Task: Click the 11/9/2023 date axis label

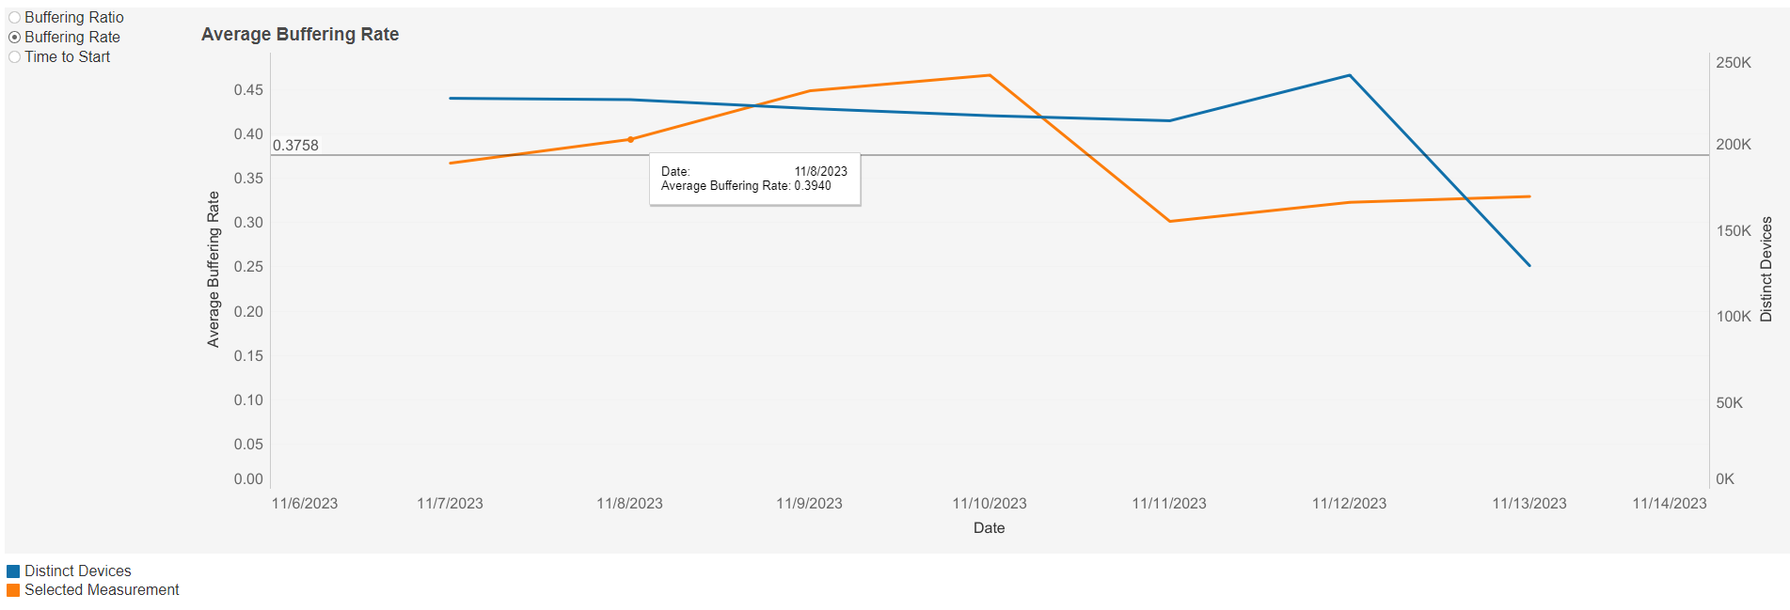Action: click(809, 504)
